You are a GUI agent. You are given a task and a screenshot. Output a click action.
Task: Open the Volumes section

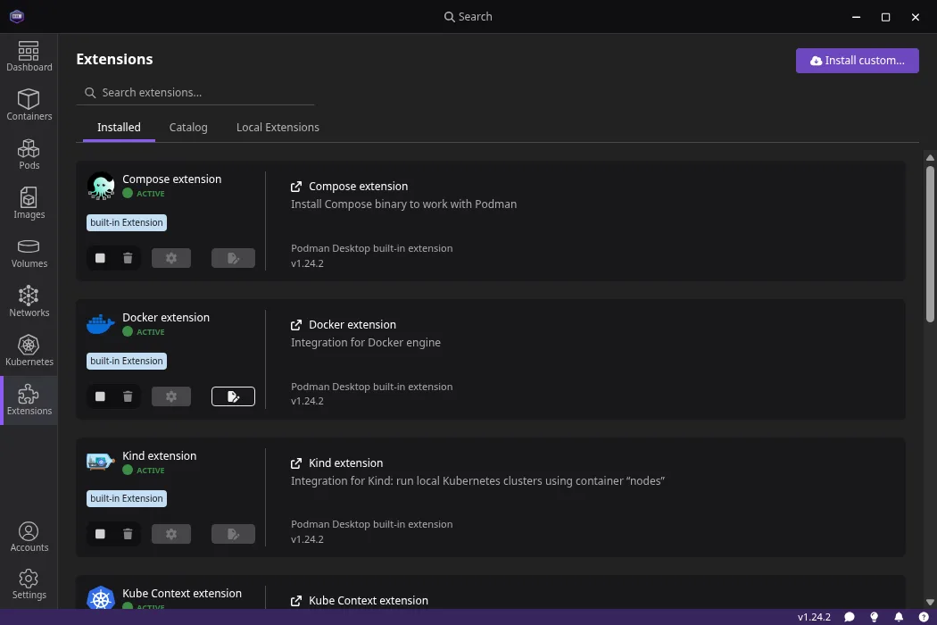(29, 253)
